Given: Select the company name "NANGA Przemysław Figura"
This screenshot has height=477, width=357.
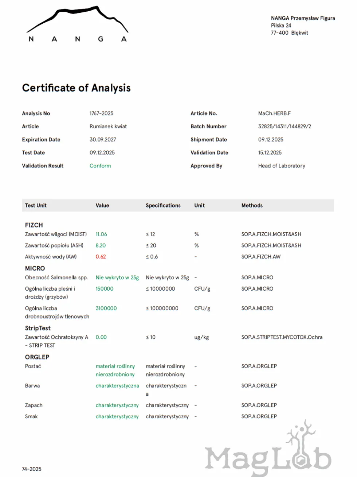Looking at the screenshot, I should 303,18.
